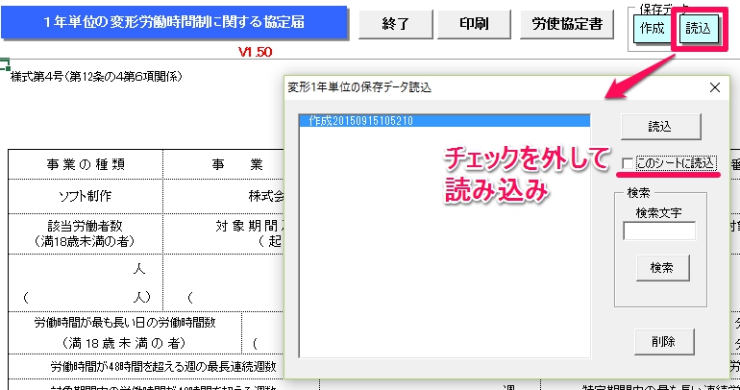Select the 労働時間が最も長い日の労働時間数 cell
The height and width of the screenshot is (390, 740).
125,332
